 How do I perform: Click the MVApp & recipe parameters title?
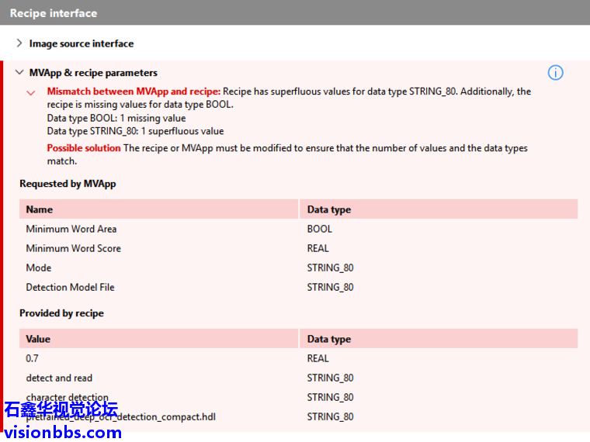93,73
